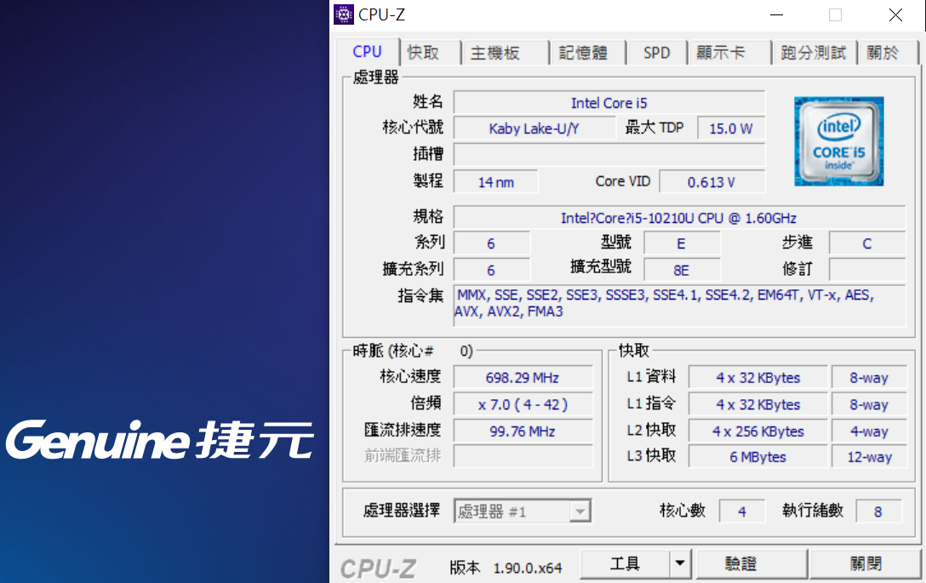Switch to the 跑分測試 tab
Image resolution: width=926 pixels, height=583 pixels.
click(813, 53)
